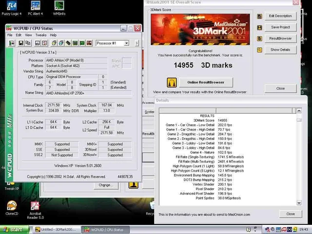This screenshot has width=312, height=234.
Task: Click the yellow person icon right of Change button
Action: (x=133, y=185)
